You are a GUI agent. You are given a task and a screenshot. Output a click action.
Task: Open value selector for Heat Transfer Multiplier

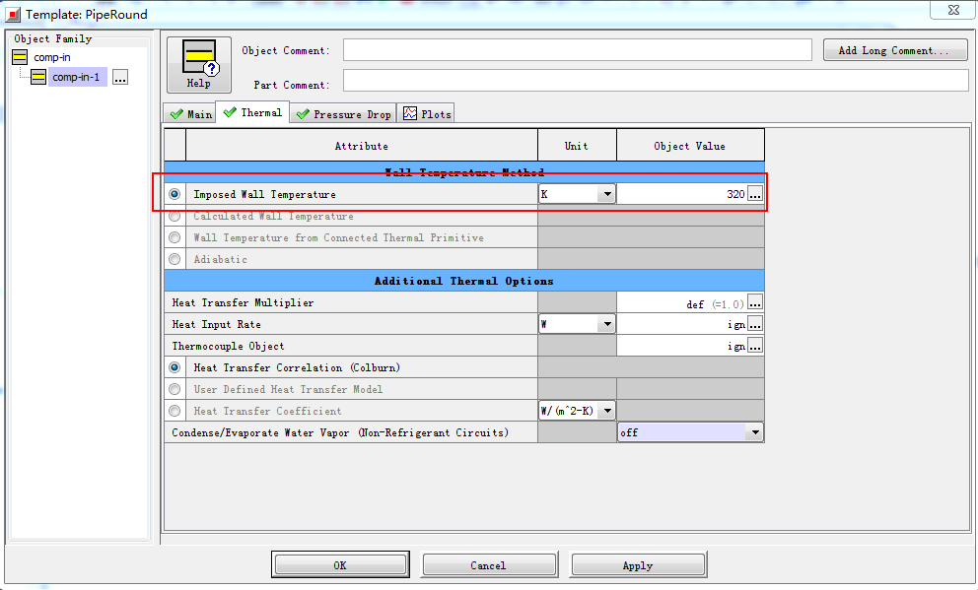755,303
